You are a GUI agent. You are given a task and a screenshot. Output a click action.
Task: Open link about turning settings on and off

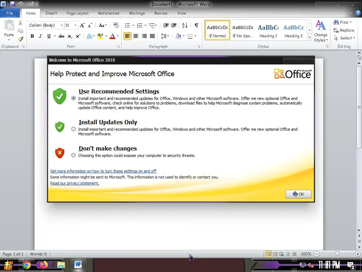point(103,171)
